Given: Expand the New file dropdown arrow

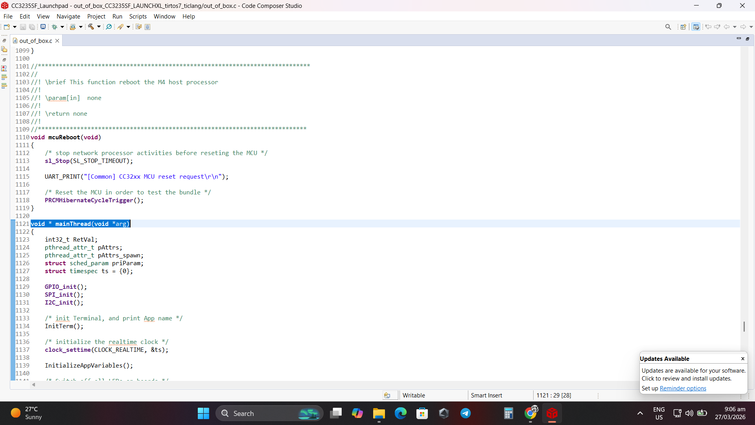Looking at the screenshot, I should pyautogui.click(x=15, y=27).
